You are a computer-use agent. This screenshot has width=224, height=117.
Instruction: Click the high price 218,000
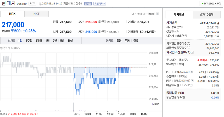pyautogui.click(x=91, y=22)
